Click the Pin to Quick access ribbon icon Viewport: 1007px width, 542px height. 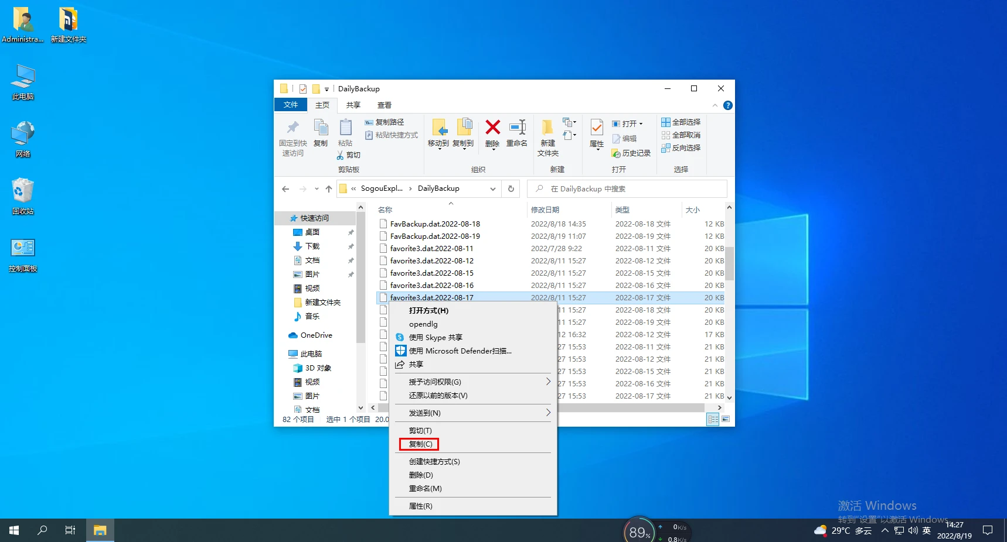292,128
